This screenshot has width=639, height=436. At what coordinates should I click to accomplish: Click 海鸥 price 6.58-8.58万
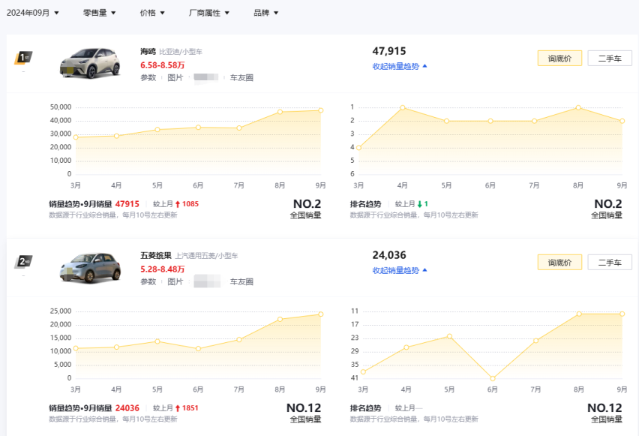163,65
